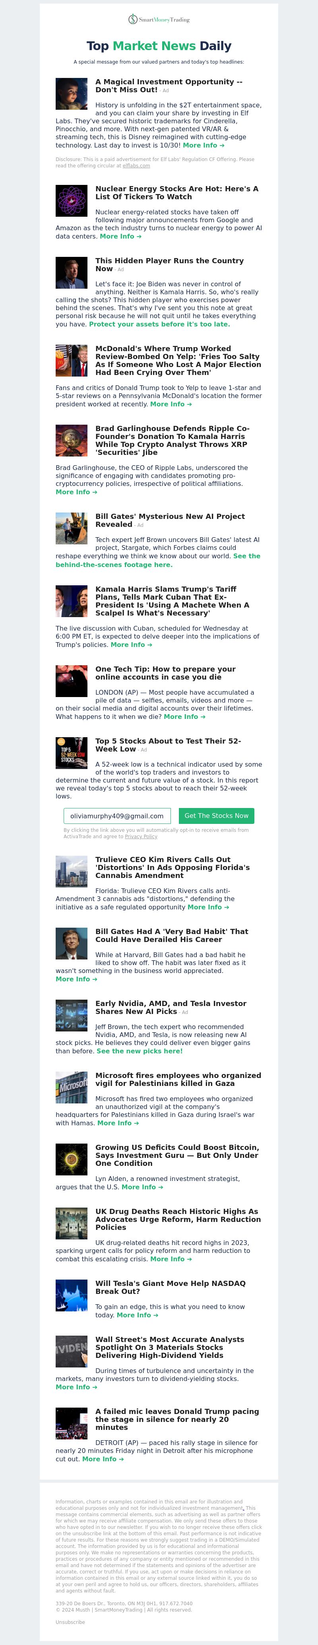Click the Unsubscribe link in footer
This screenshot has height=1645, width=318.
coord(70,1622)
